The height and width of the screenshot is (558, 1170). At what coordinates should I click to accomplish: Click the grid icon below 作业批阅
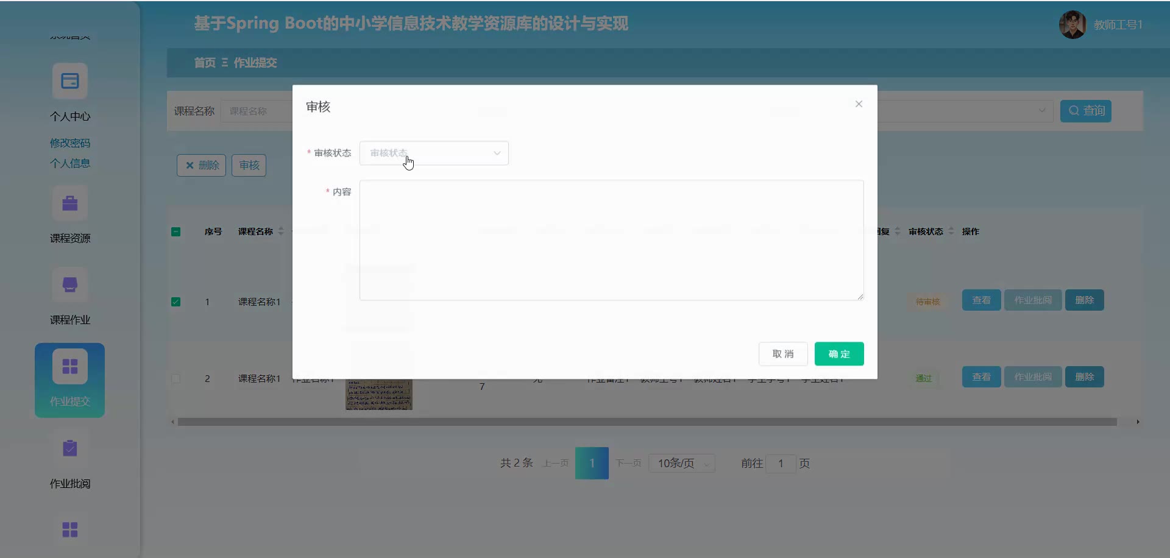point(70,529)
